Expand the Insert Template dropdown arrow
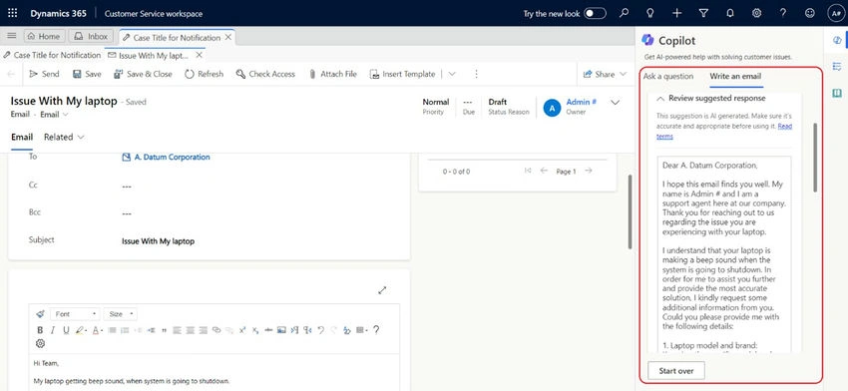The height and width of the screenshot is (391, 848). pyautogui.click(x=452, y=74)
